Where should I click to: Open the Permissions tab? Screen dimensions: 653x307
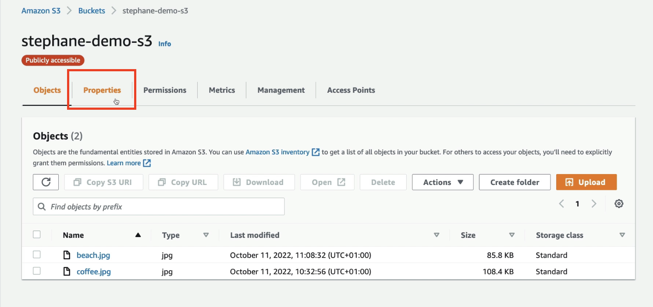click(x=165, y=90)
